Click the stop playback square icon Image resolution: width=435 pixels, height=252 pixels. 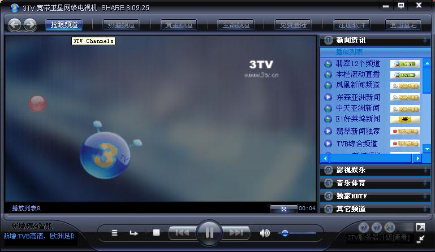pos(157,232)
